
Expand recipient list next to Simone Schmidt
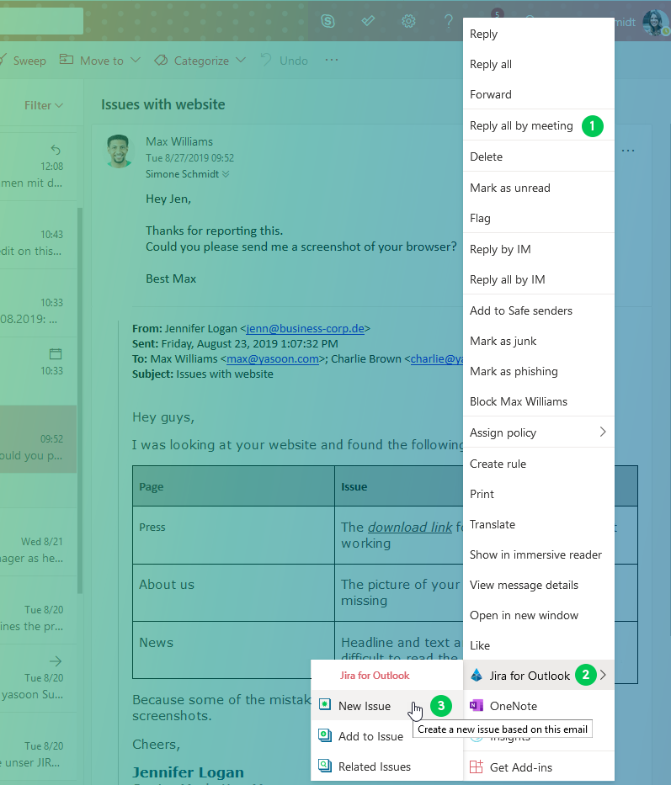click(226, 174)
